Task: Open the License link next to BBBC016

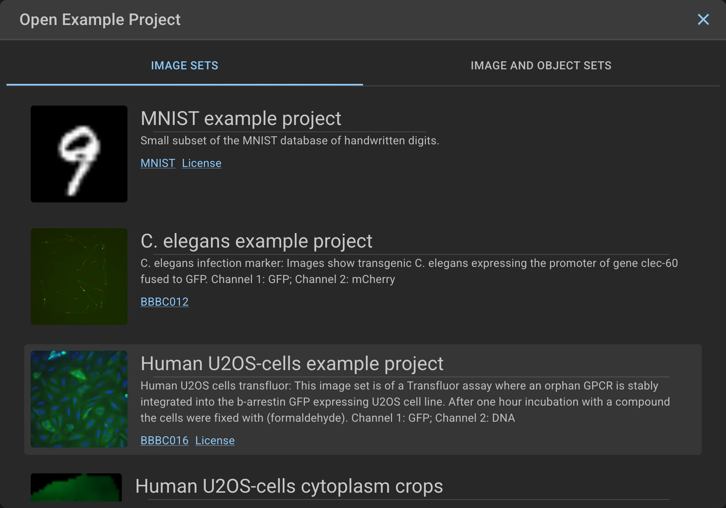Action: coord(215,441)
